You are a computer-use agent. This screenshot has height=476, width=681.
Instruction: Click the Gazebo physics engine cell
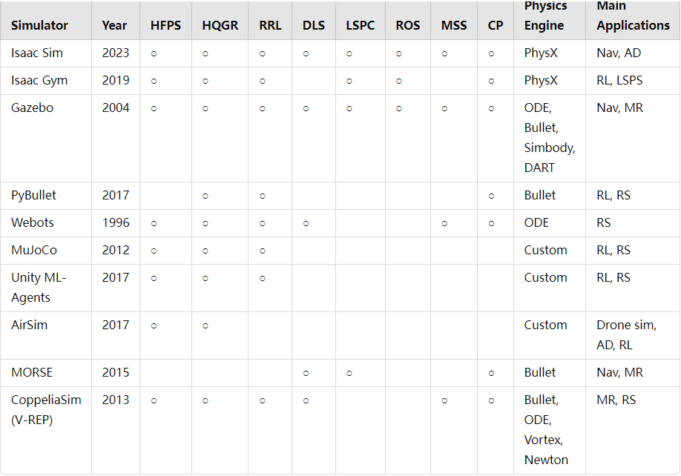click(x=550, y=138)
